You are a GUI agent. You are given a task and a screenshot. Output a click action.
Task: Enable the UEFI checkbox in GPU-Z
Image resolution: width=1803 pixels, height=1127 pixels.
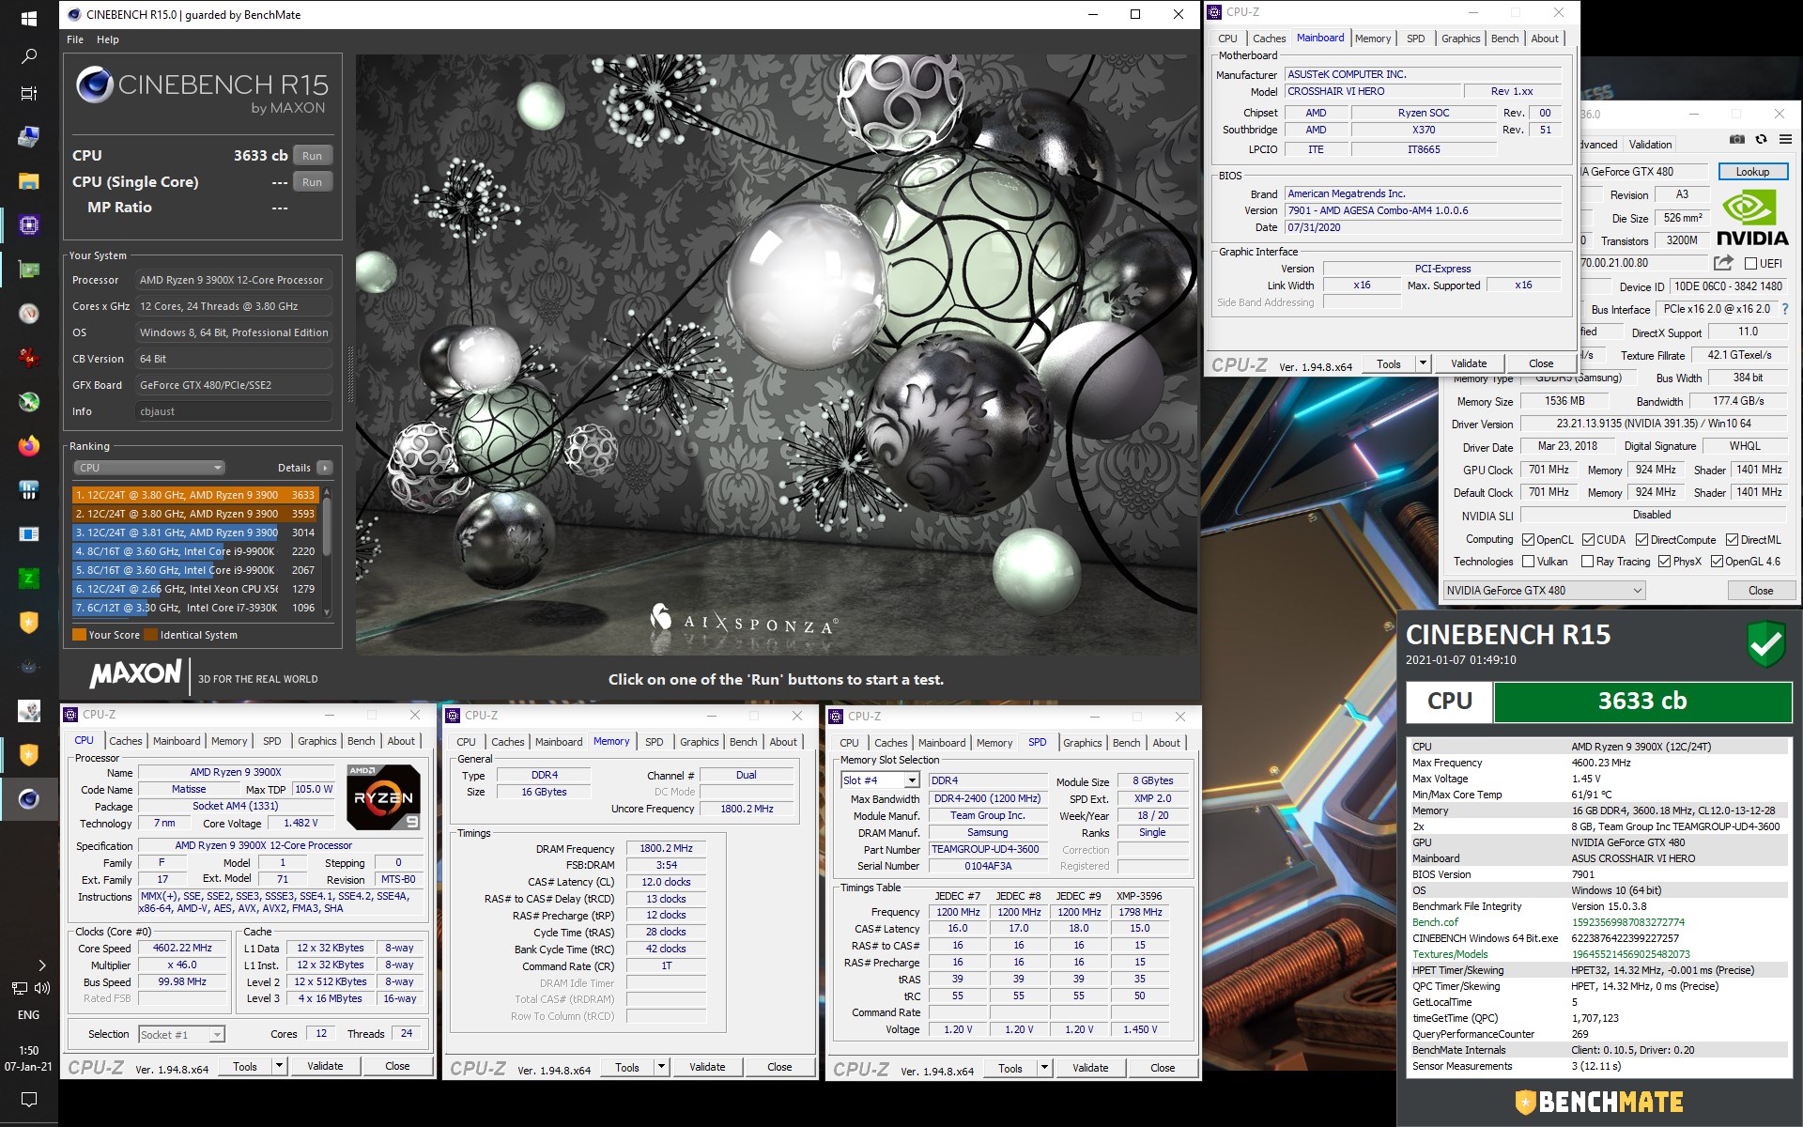coord(1750,264)
